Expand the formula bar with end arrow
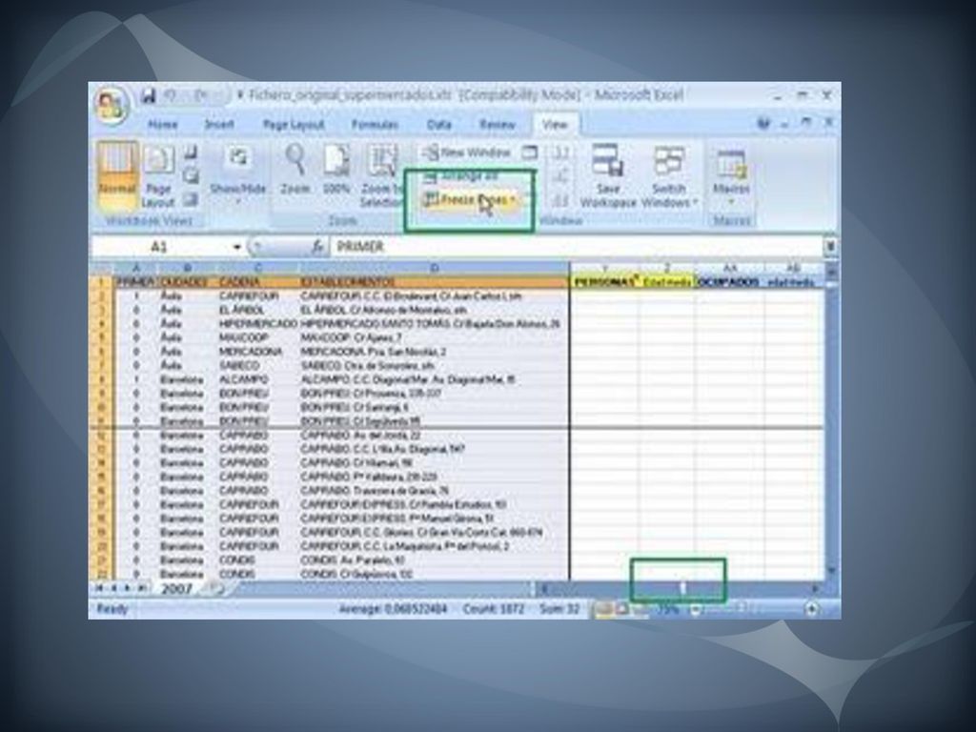Image resolution: width=976 pixels, height=732 pixels. [x=830, y=247]
